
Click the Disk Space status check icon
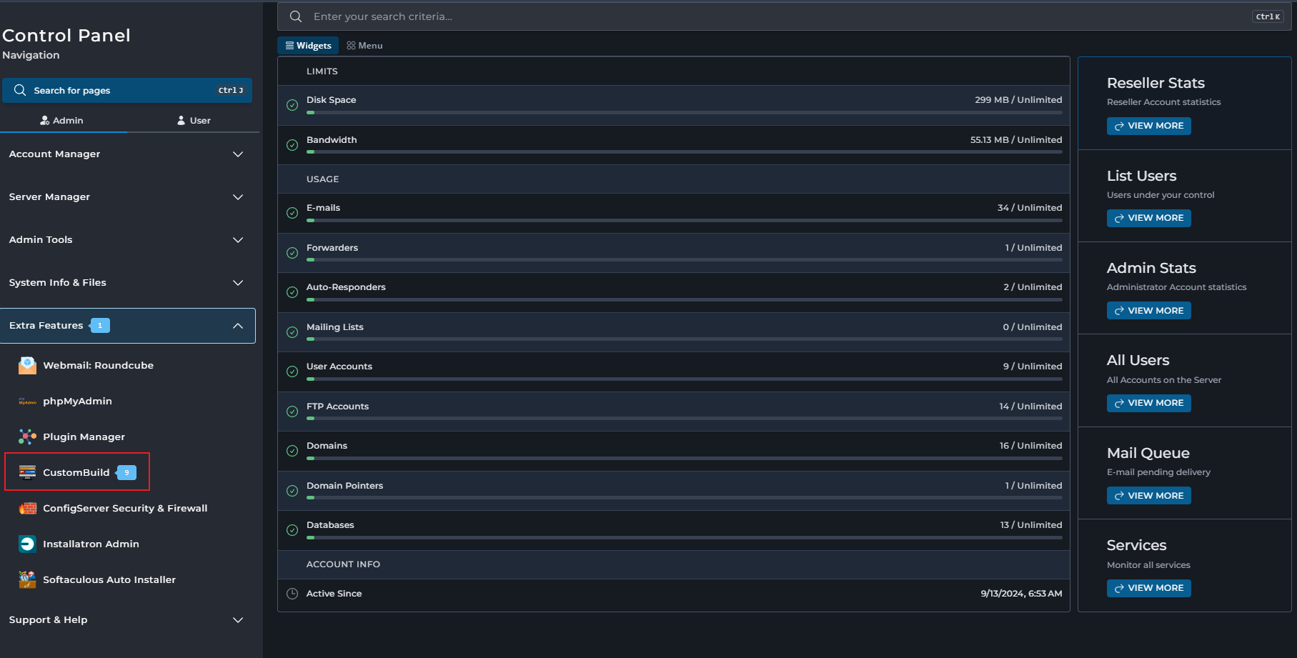pos(292,105)
